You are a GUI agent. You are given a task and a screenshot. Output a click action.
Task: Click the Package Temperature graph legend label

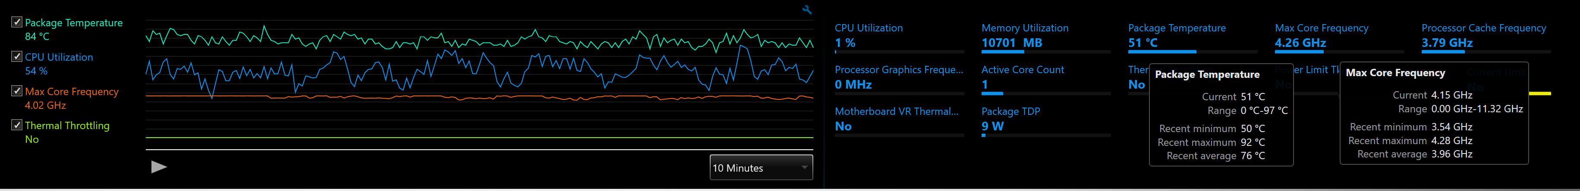click(x=74, y=23)
